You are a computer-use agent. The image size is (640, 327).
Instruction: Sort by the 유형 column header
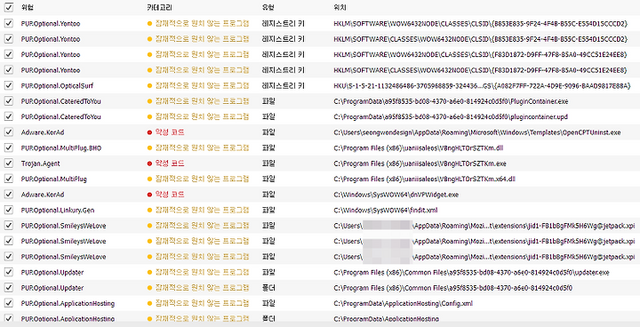268,7
